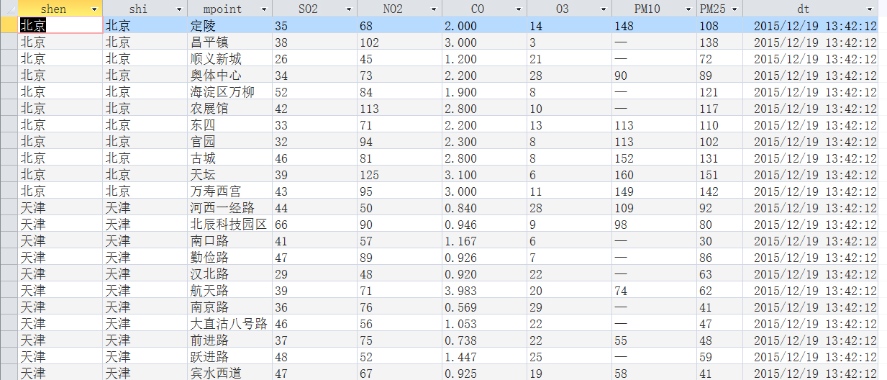Select the NO2 column header
The width and height of the screenshot is (887, 380).
pos(392,9)
